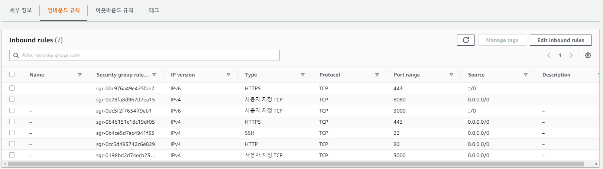The height and width of the screenshot is (169, 603).
Task: Open the 태그 tab
Action: point(154,10)
